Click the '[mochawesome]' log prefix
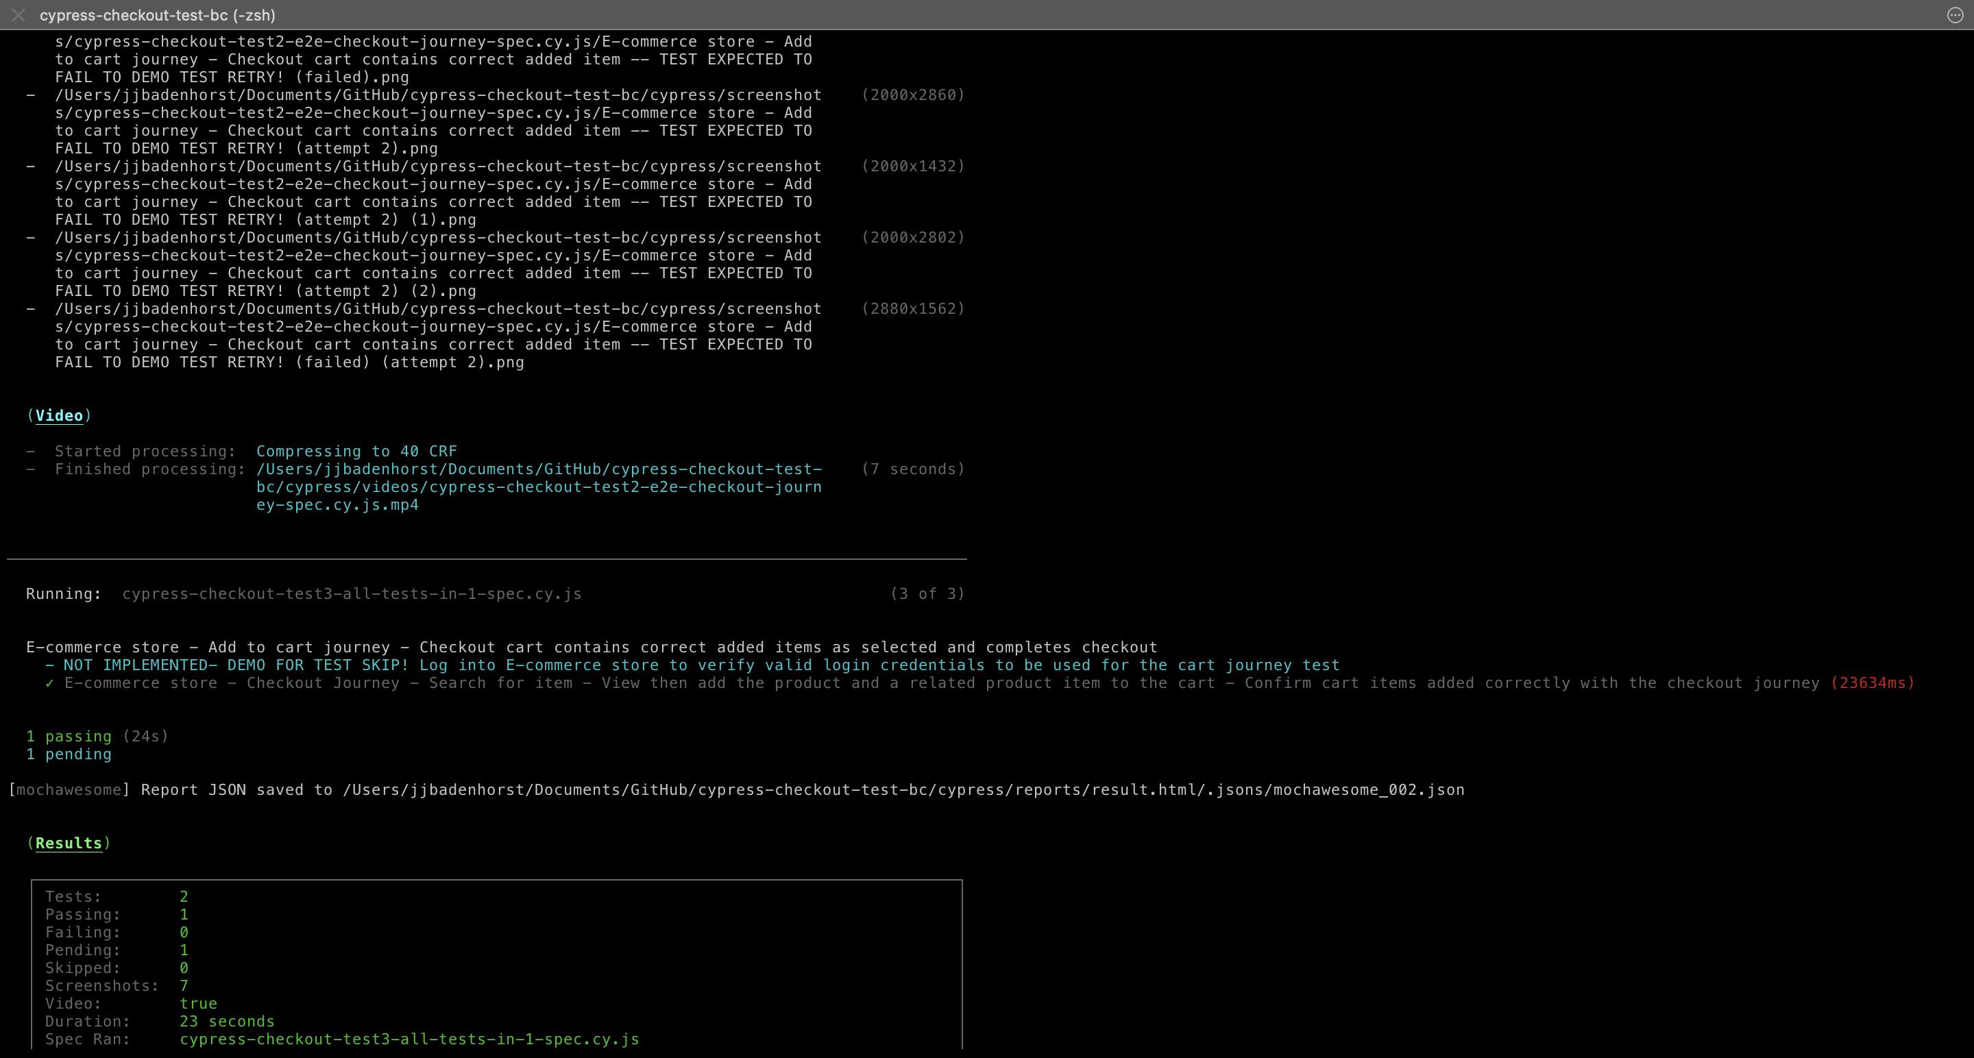This screenshot has width=1974, height=1058. coord(69,789)
